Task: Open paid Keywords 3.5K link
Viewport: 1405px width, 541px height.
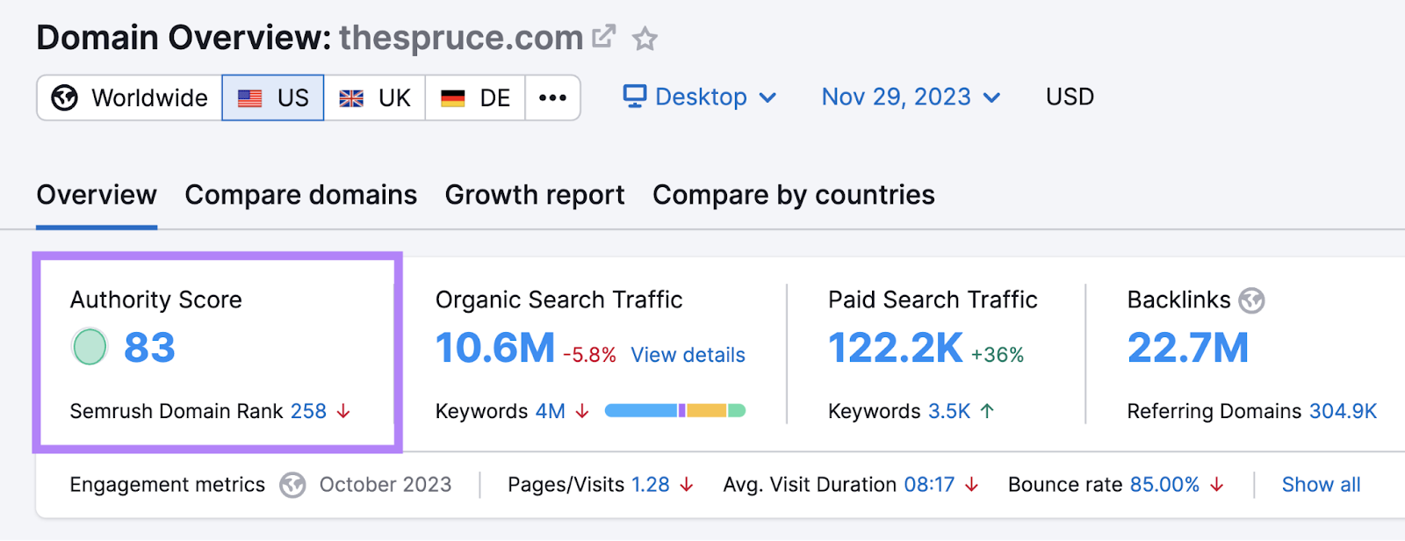Action: coord(949,411)
